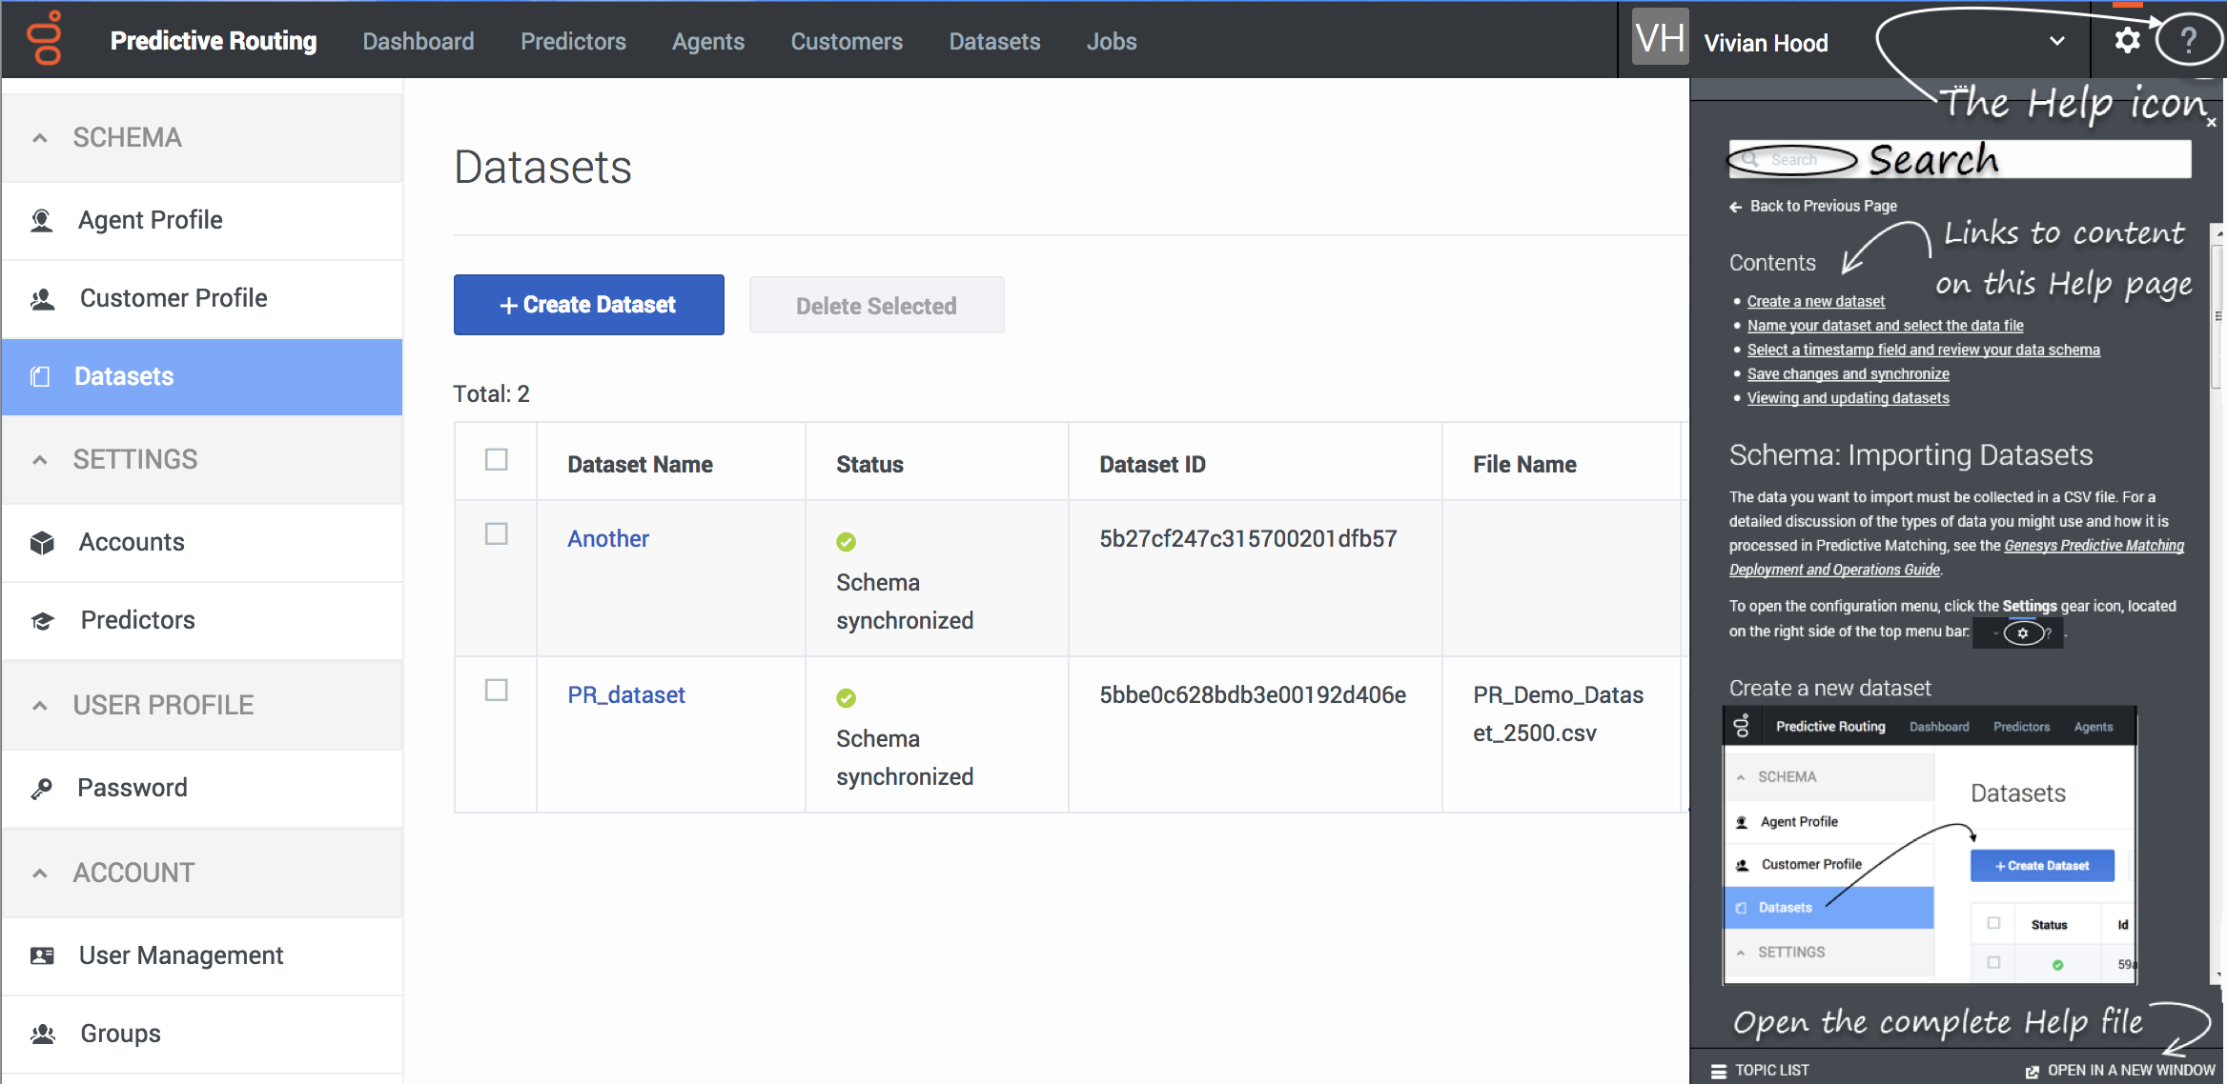Open User Management via its icon
This screenshot has height=1084, width=2227.
pyautogui.click(x=42, y=955)
